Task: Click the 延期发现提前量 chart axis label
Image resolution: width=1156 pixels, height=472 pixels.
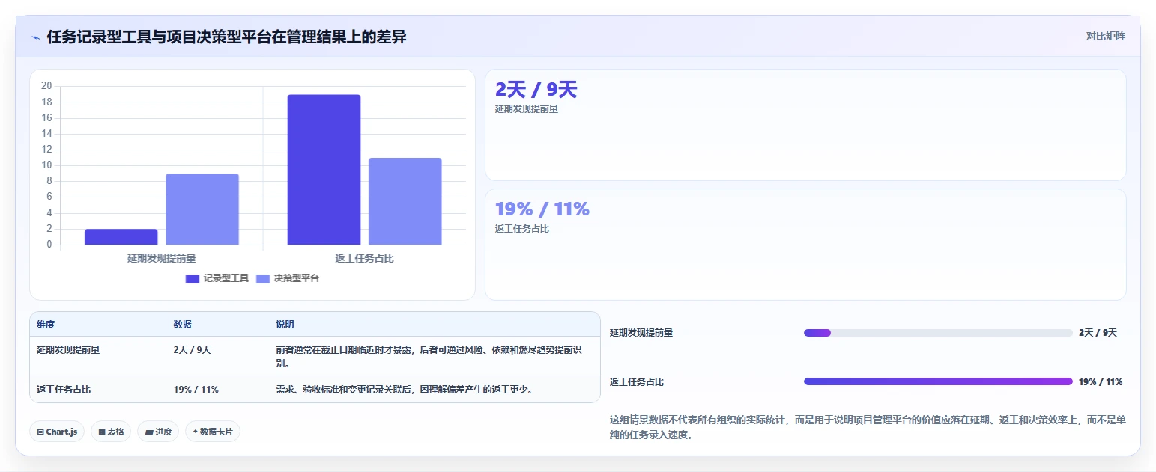Action: (162, 258)
